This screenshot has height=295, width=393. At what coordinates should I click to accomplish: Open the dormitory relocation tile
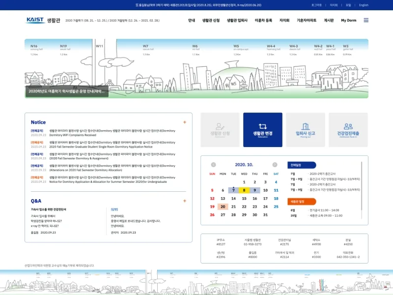point(263,130)
